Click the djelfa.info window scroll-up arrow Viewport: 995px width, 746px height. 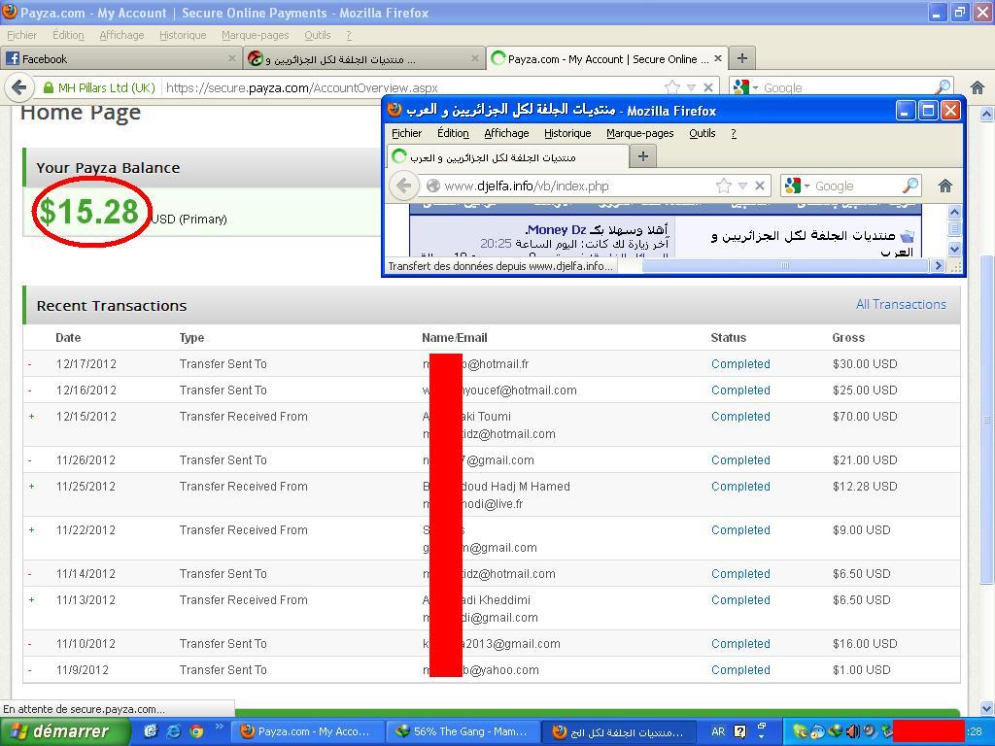954,212
